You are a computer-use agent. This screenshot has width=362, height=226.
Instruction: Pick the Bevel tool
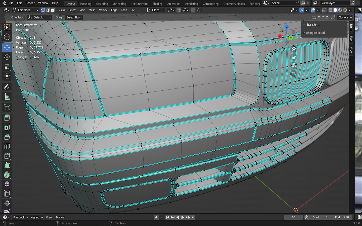click(7, 137)
